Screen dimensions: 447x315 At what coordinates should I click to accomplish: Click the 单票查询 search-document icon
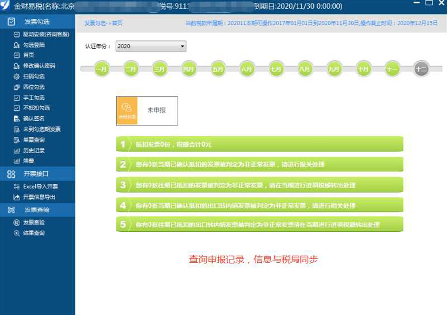(17, 140)
